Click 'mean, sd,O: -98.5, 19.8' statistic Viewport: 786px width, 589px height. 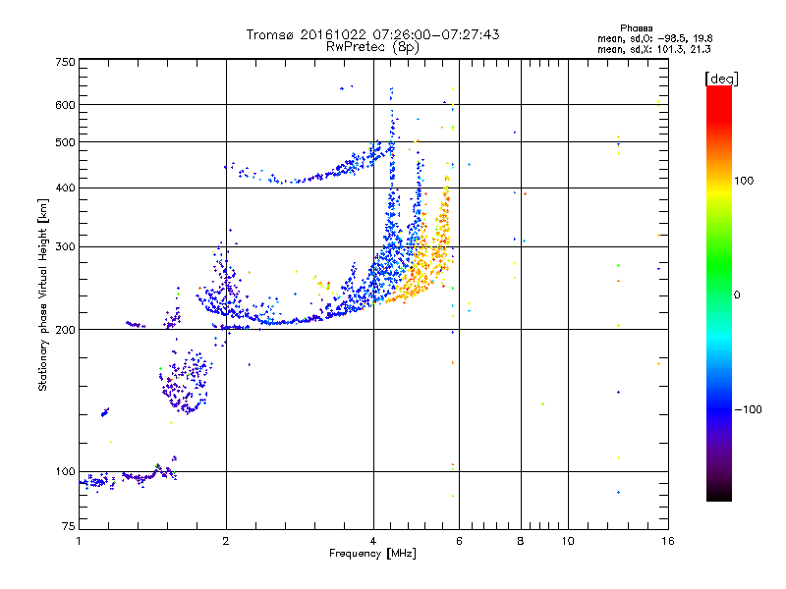tap(654, 38)
